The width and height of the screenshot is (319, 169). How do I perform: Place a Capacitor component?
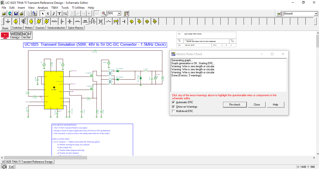(70, 21)
